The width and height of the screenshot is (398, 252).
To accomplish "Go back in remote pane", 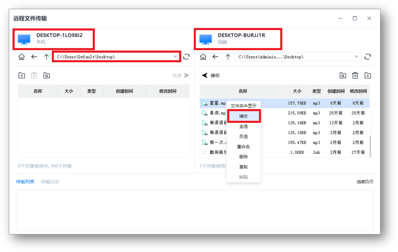I will (x=215, y=57).
